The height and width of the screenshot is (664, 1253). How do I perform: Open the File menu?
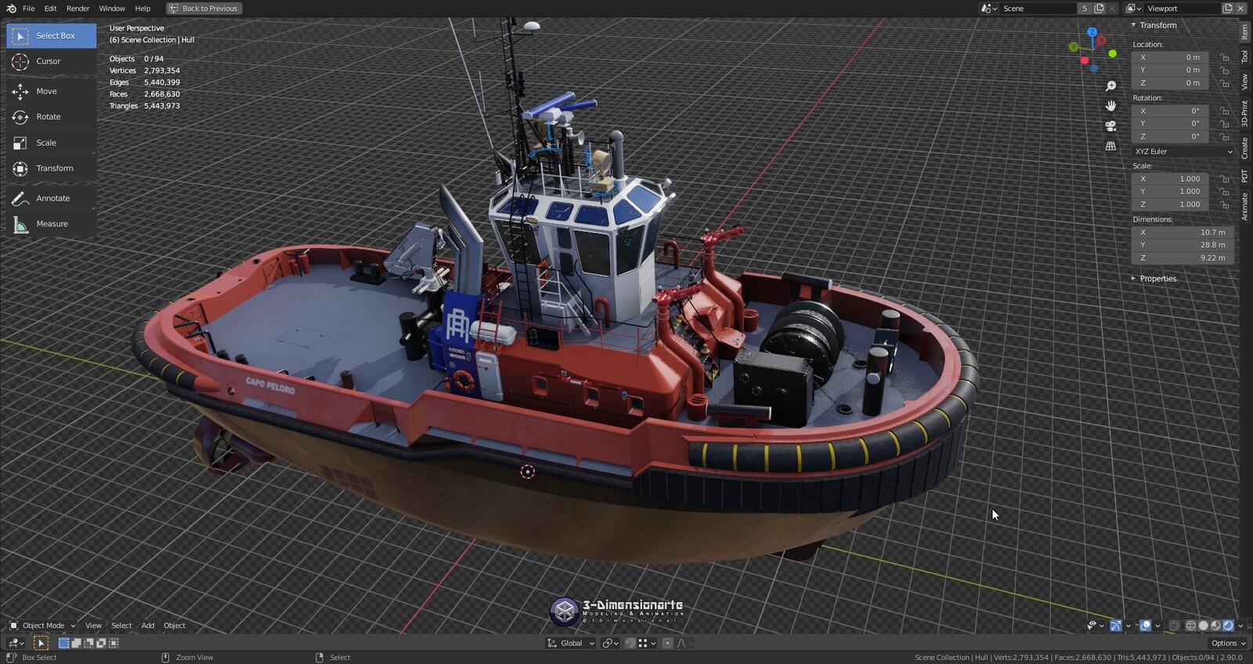click(29, 9)
